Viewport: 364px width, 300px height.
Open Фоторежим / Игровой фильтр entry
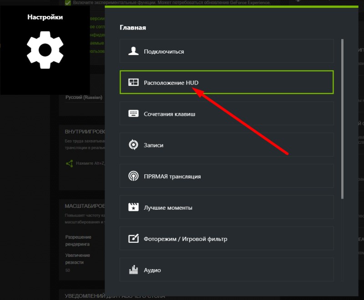[227, 238]
